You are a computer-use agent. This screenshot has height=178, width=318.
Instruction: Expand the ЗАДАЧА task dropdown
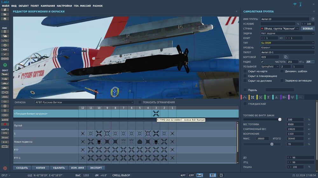(x=287, y=33)
